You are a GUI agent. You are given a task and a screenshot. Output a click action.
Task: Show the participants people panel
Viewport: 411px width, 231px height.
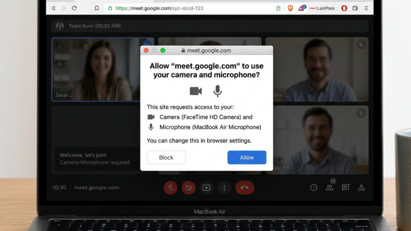tap(330, 187)
